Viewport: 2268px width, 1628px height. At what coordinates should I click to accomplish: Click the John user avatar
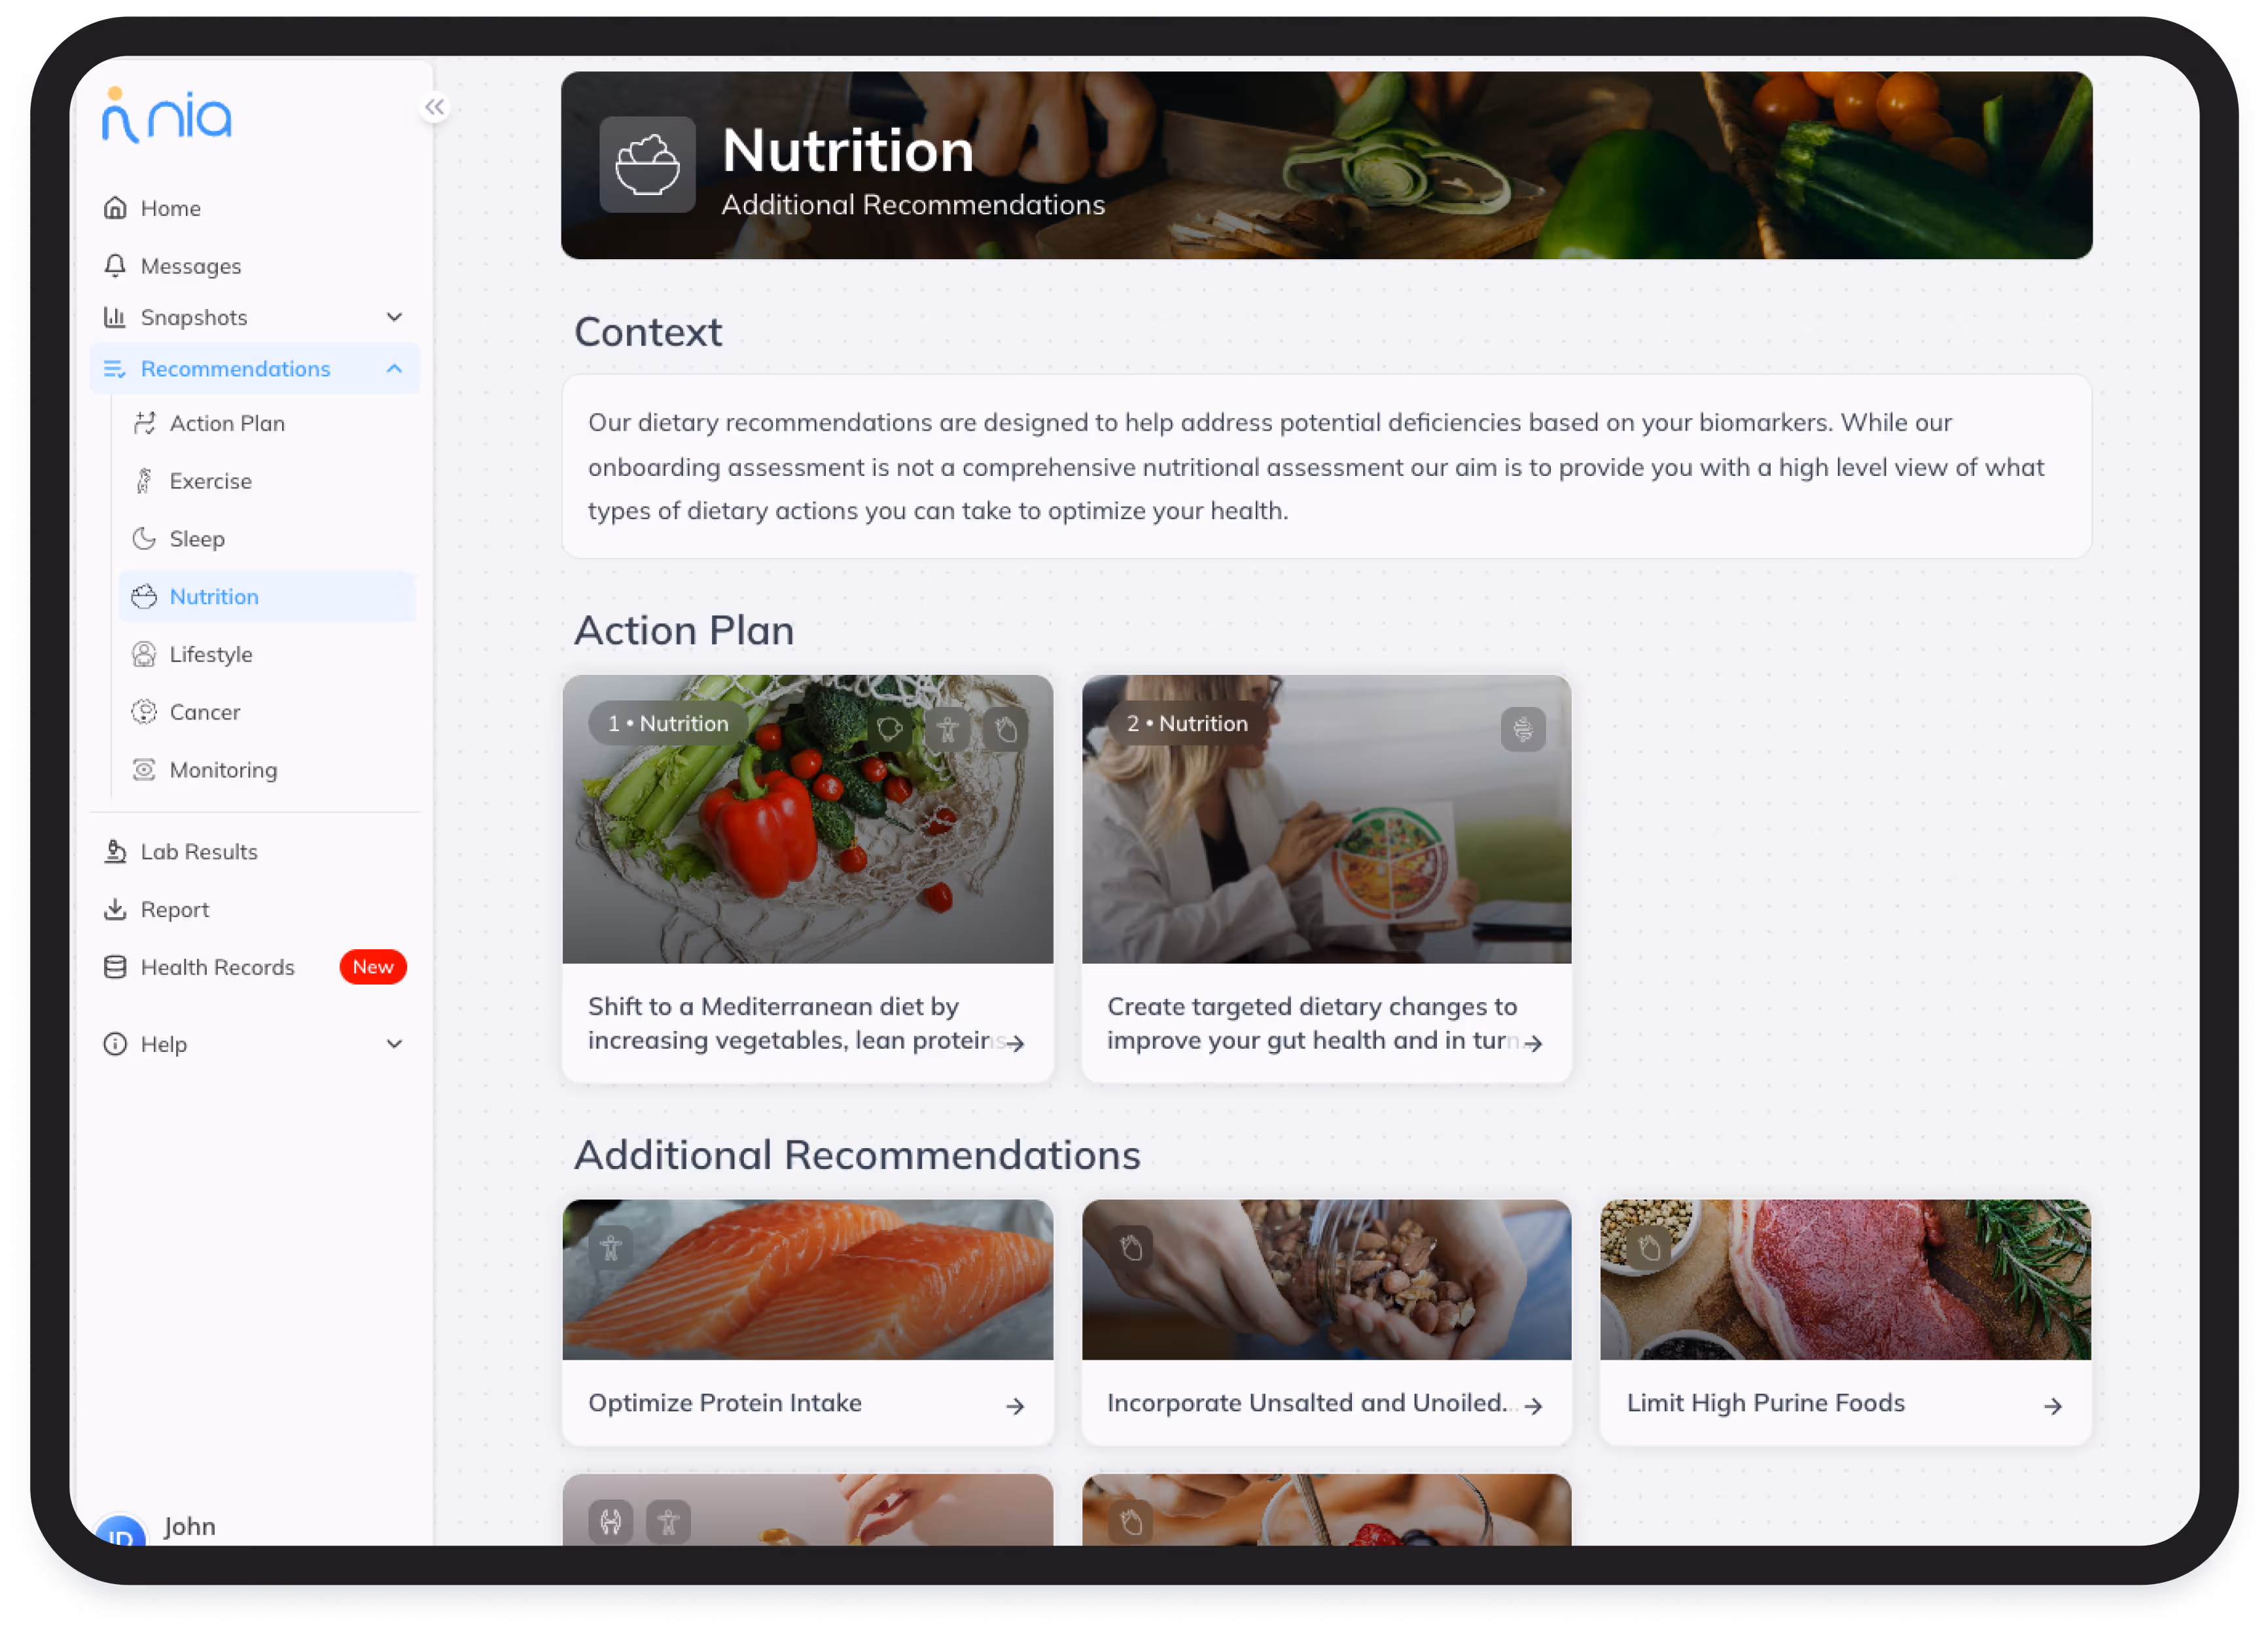tap(120, 1532)
